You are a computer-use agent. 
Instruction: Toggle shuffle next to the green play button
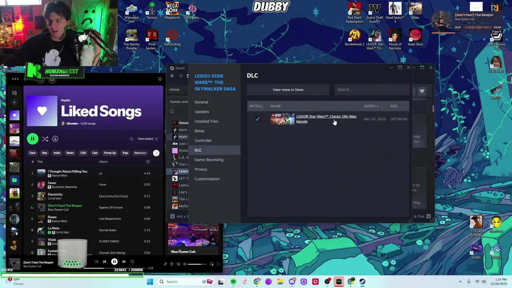[45, 139]
